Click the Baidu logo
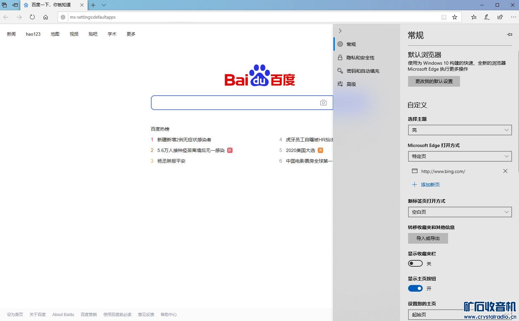Image resolution: width=519 pixels, height=321 pixels. click(260, 75)
